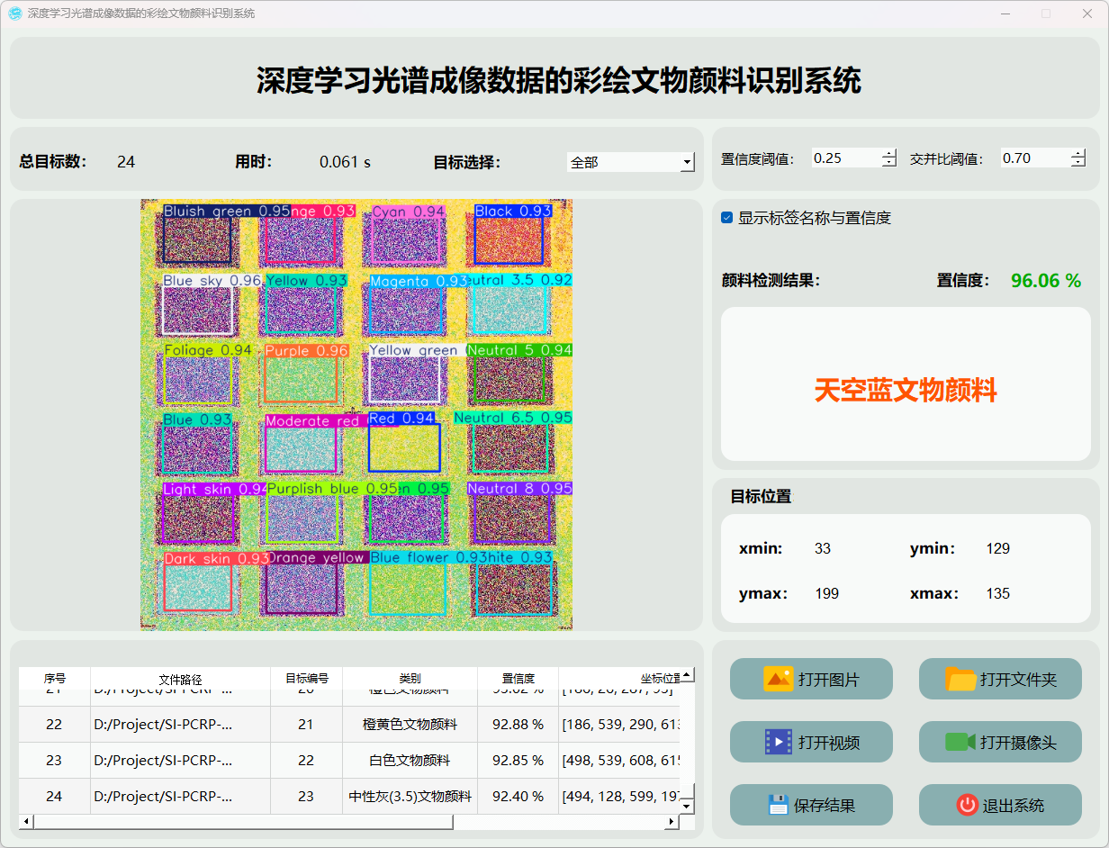Click the picture icon on 打开图片 button

778,679
